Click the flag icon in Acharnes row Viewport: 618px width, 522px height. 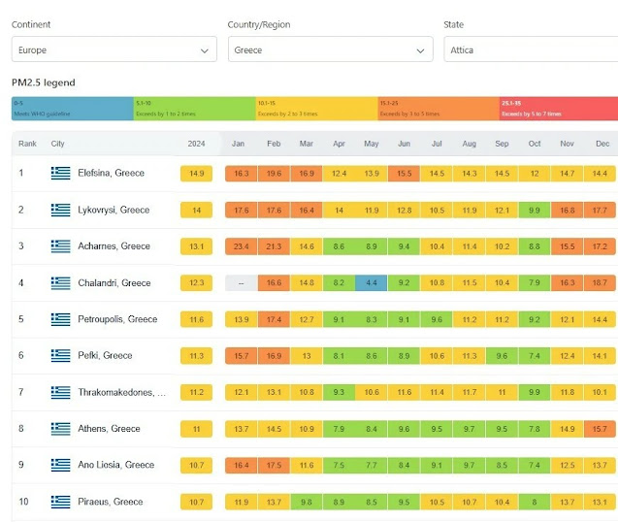click(x=61, y=246)
